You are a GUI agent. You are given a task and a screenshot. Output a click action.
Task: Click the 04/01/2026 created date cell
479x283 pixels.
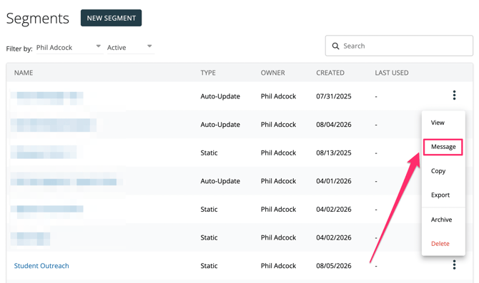tap(334, 181)
